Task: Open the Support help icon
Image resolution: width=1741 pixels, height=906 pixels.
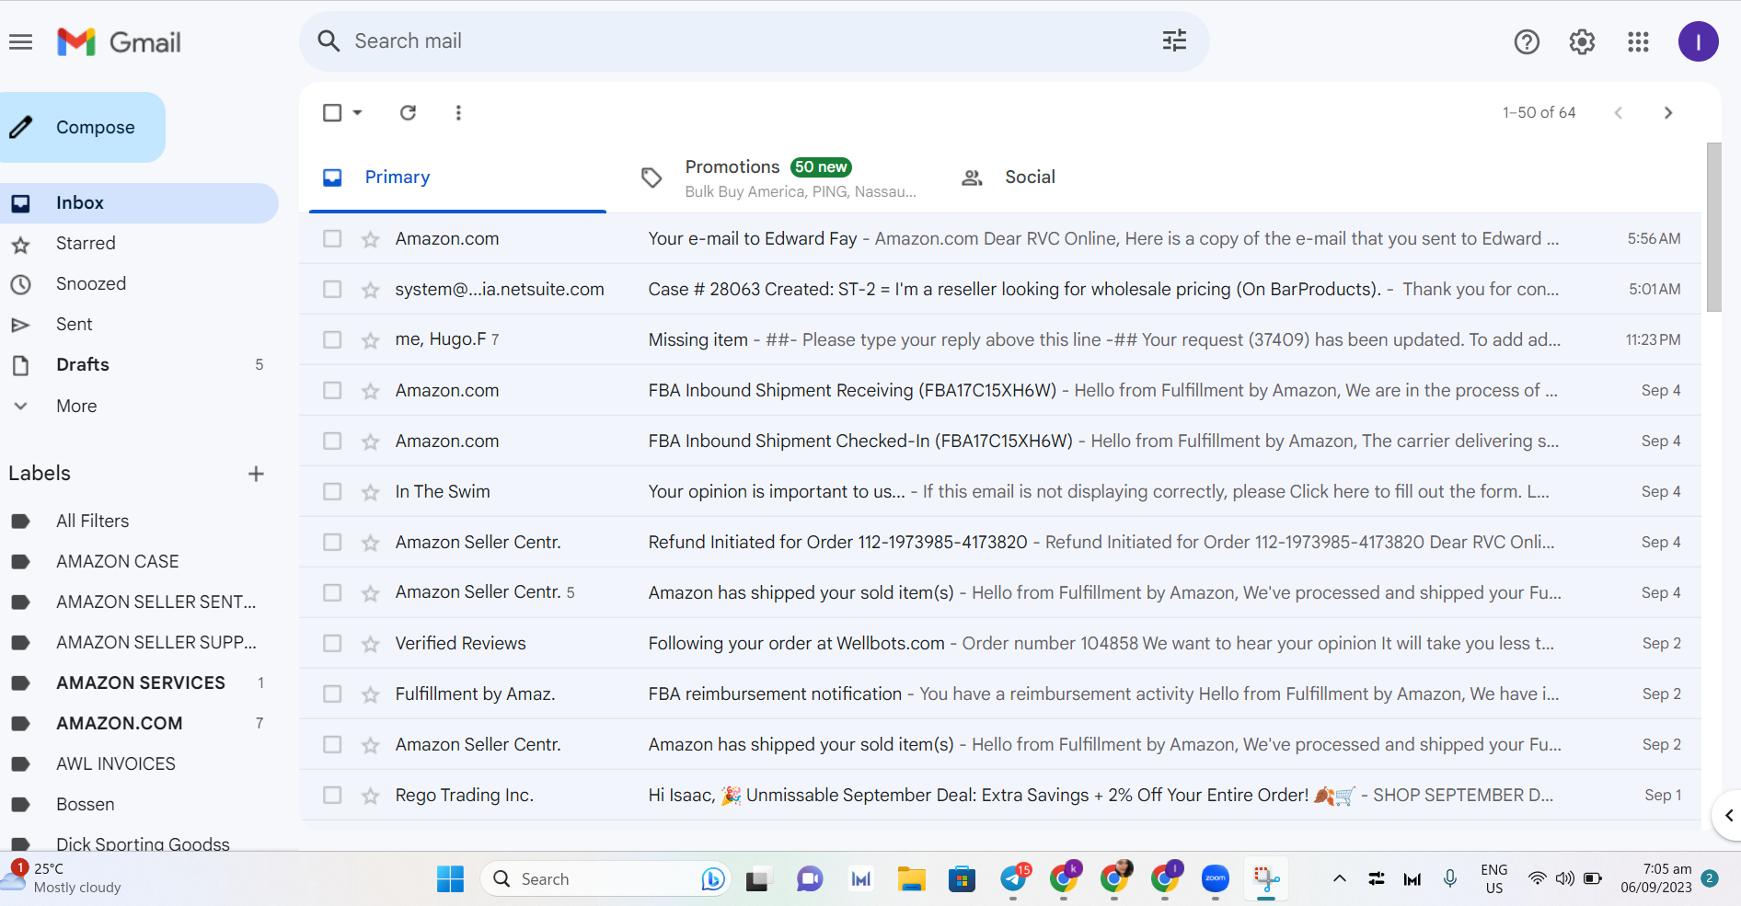Action: [x=1527, y=42]
